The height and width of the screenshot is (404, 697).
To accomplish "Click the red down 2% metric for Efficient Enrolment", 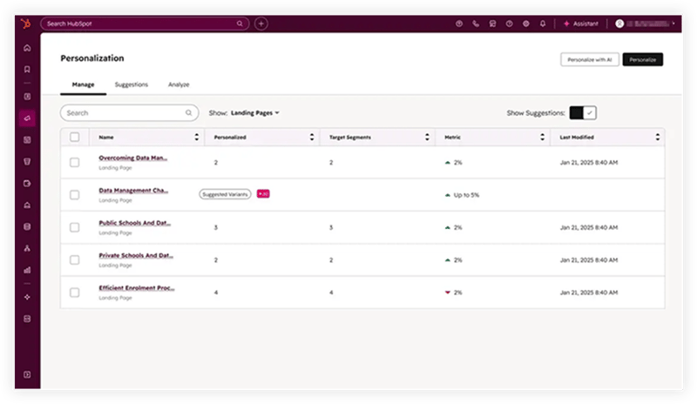I will (x=453, y=293).
